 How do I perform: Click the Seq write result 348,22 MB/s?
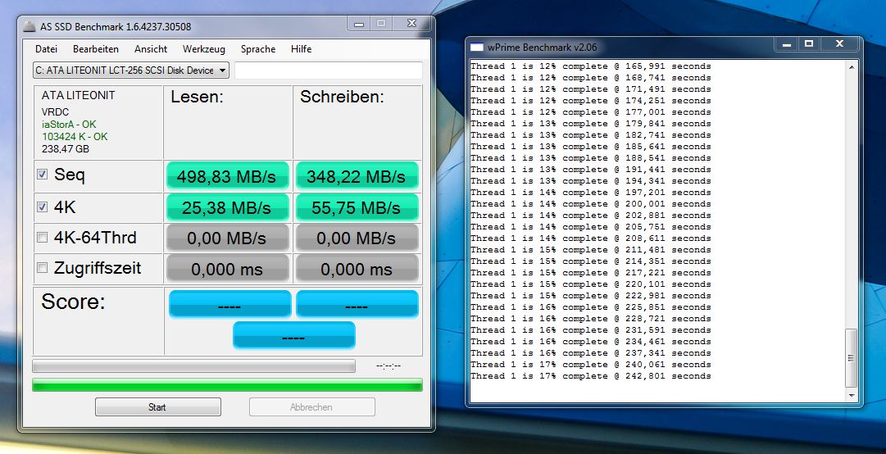coord(357,176)
